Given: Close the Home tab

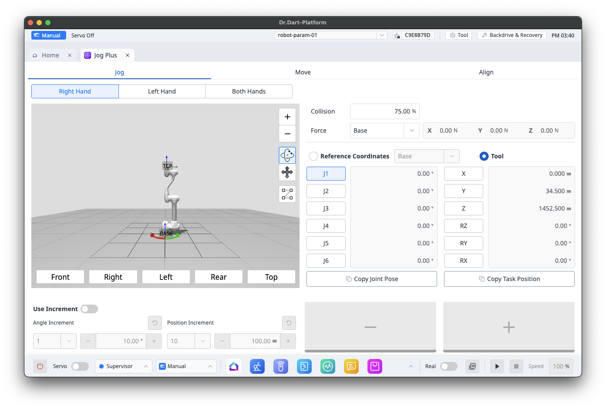Looking at the screenshot, I should 70,55.
